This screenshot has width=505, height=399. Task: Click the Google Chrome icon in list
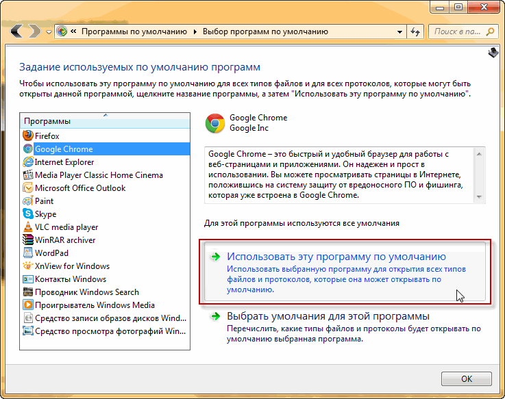[28, 149]
